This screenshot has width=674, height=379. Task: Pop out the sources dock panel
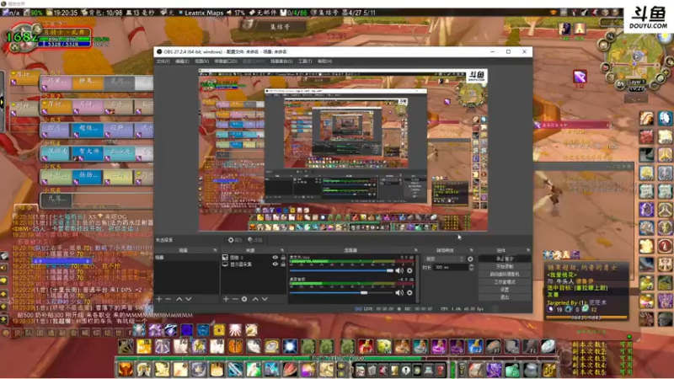click(282, 250)
